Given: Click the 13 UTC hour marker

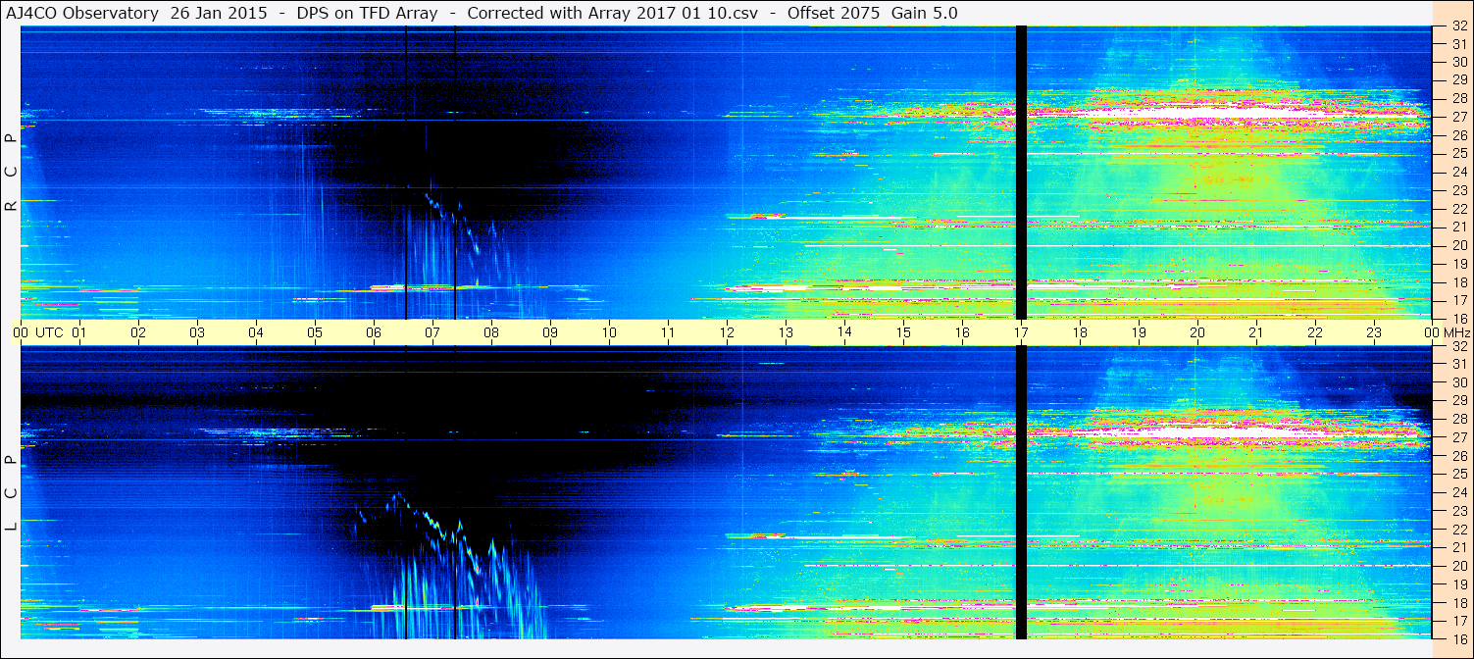Looking at the screenshot, I should pos(786,332).
